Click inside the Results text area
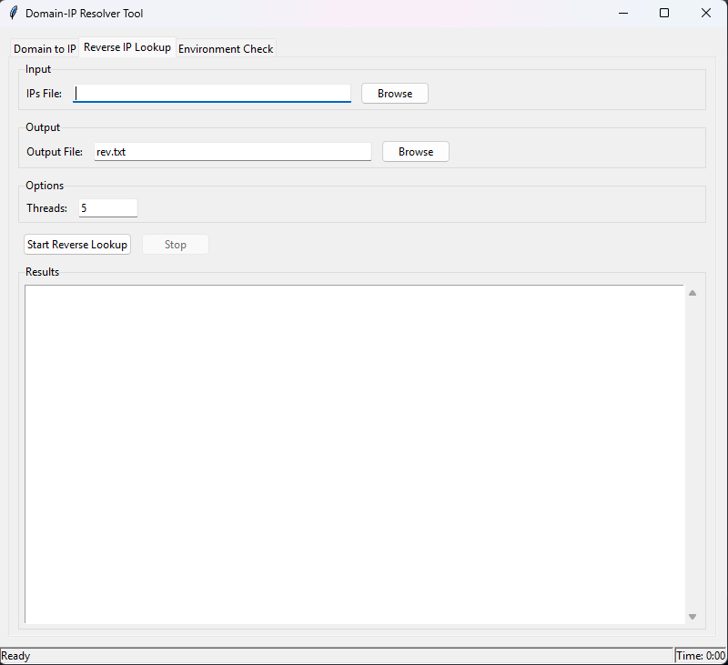This screenshot has width=728, height=665. coord(354,454)
